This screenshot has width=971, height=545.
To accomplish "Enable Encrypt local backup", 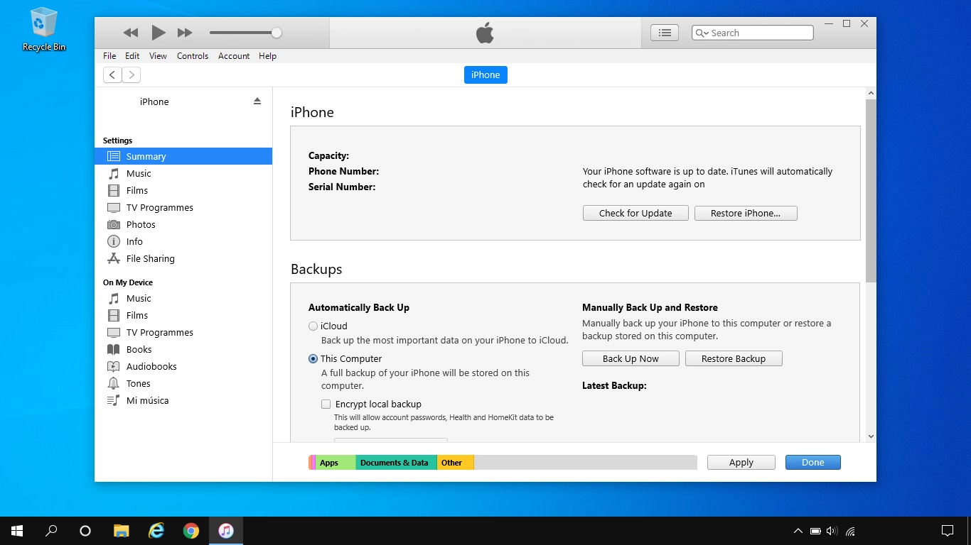I will pyautogui.click(x=326, y=404).
